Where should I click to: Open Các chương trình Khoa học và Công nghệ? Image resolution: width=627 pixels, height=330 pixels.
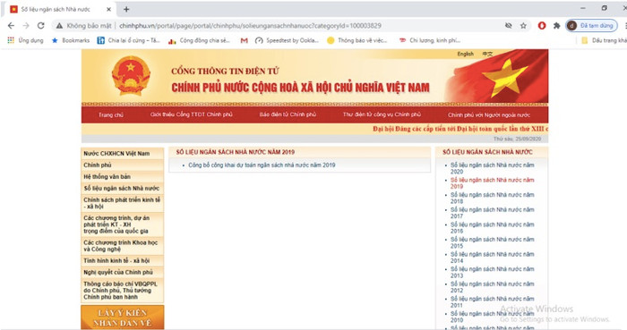(123, 246)
